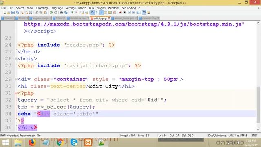Collapse the body fold marker on line 26
The image size is (261, 147).
16,59
